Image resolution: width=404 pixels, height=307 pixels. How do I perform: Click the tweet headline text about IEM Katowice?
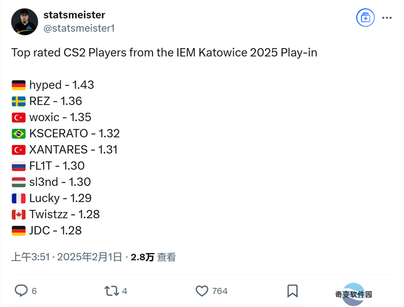(164, 53)
